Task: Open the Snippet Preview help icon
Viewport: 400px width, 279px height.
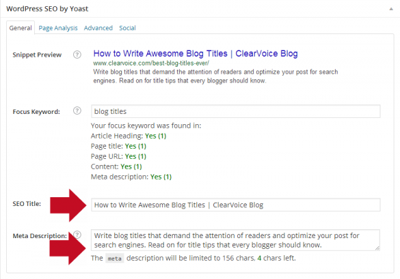Action: pos(77,55)
